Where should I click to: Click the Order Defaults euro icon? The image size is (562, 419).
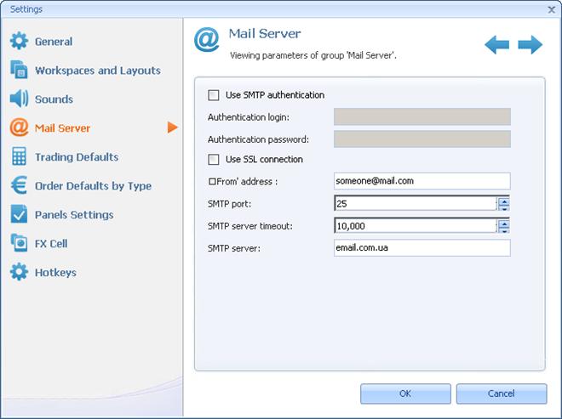(19, 185)
